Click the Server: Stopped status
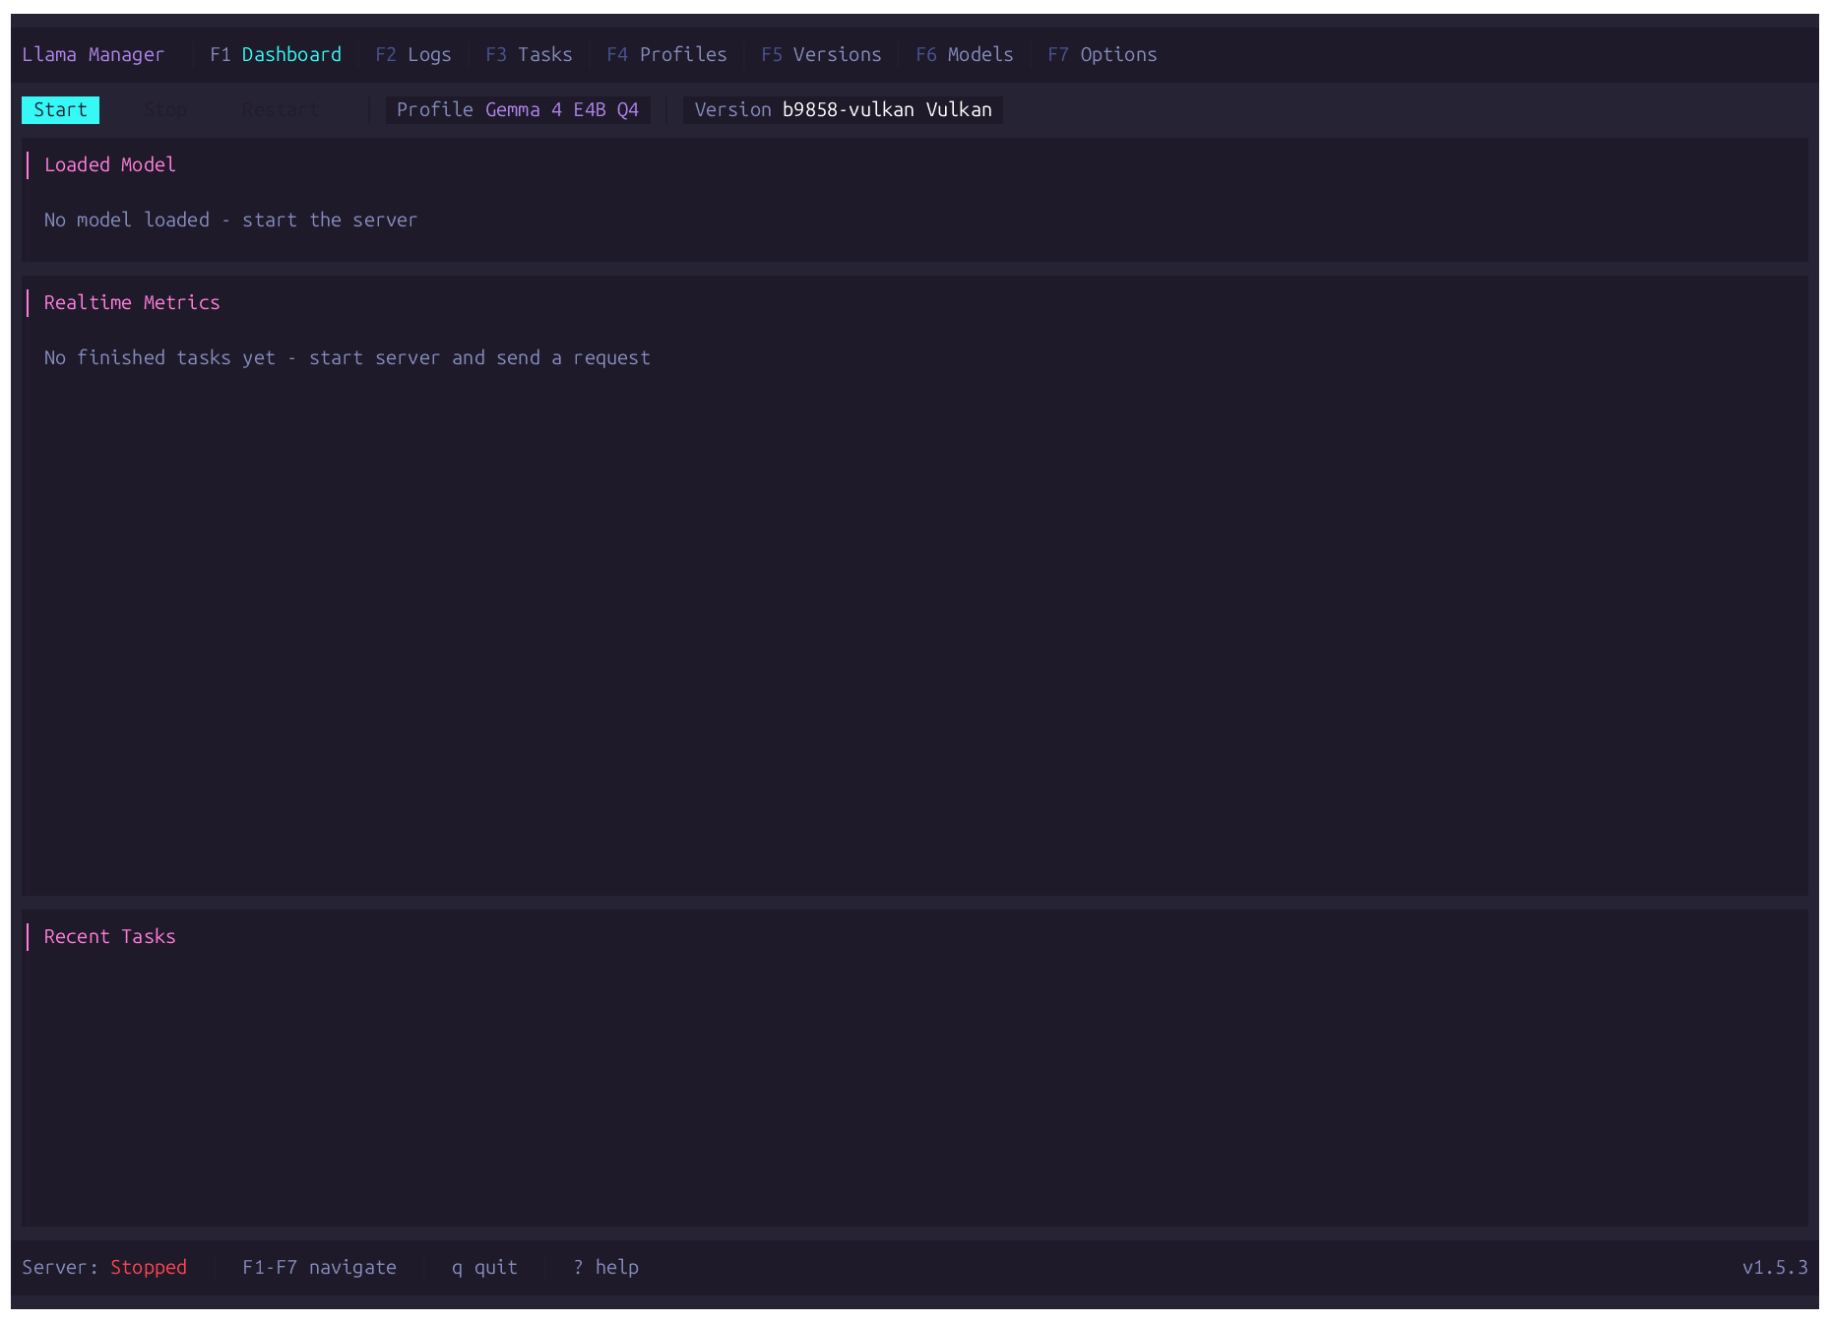The width and height of the screenshot is (1830, 1323). [x=104, y=1268]
